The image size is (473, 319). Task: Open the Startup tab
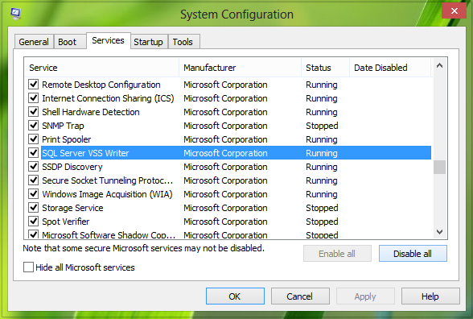[x=148, y=42]
